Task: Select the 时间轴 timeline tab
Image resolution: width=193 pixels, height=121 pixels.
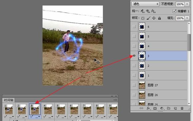Action: (x=9, y=100)
